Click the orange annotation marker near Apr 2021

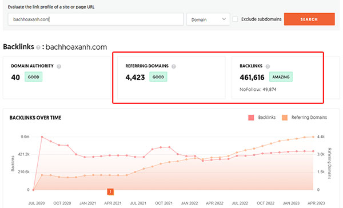click(x=110, y=191)
